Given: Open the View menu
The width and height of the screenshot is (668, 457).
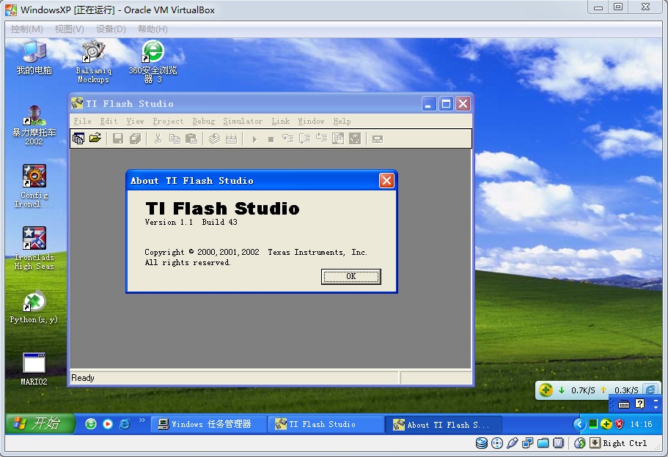Looking at the screenshot, I should pos(135,122).
